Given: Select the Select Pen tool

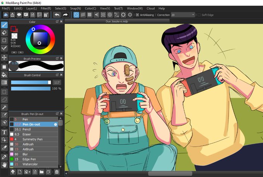Looking at the screenshot, I should (4, 115).
